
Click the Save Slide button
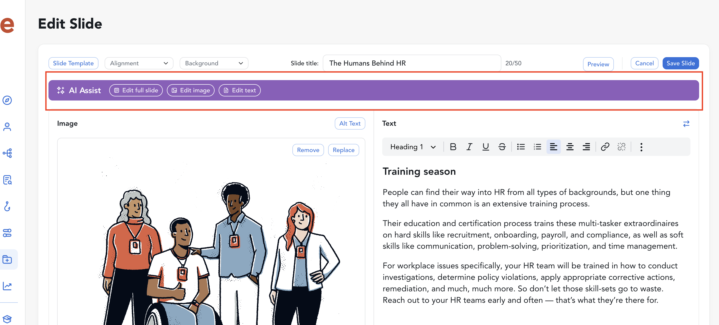[x=680, y=63]
